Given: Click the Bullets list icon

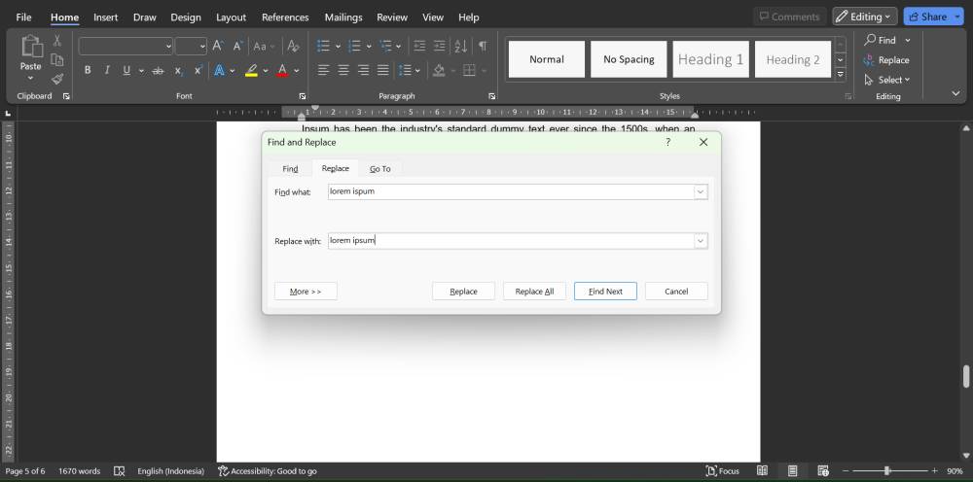Looking at the screenshot, I should pos(323,46).
